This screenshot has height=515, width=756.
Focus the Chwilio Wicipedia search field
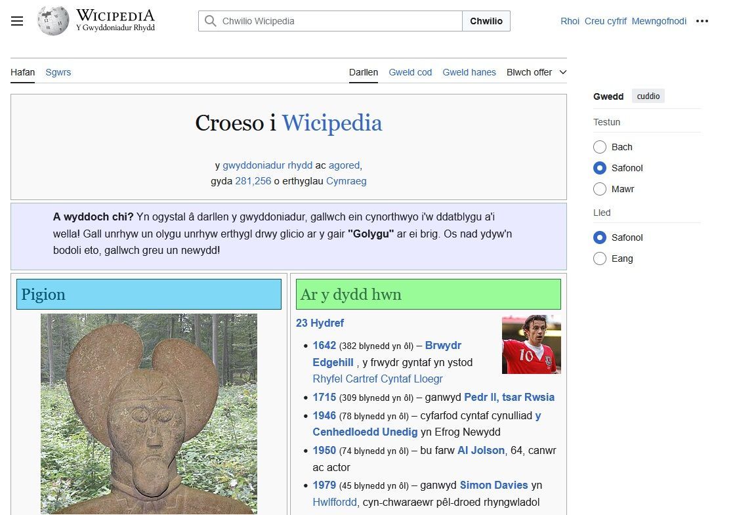point(330,21)
